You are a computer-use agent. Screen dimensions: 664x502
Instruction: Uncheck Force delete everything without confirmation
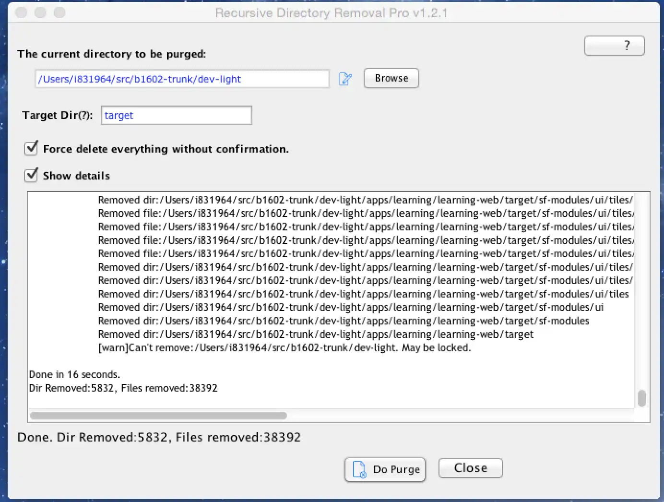(x=31, y=148)
